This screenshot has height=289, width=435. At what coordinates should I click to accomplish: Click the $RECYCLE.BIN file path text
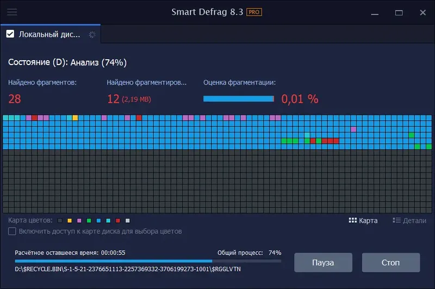[128, 269]
